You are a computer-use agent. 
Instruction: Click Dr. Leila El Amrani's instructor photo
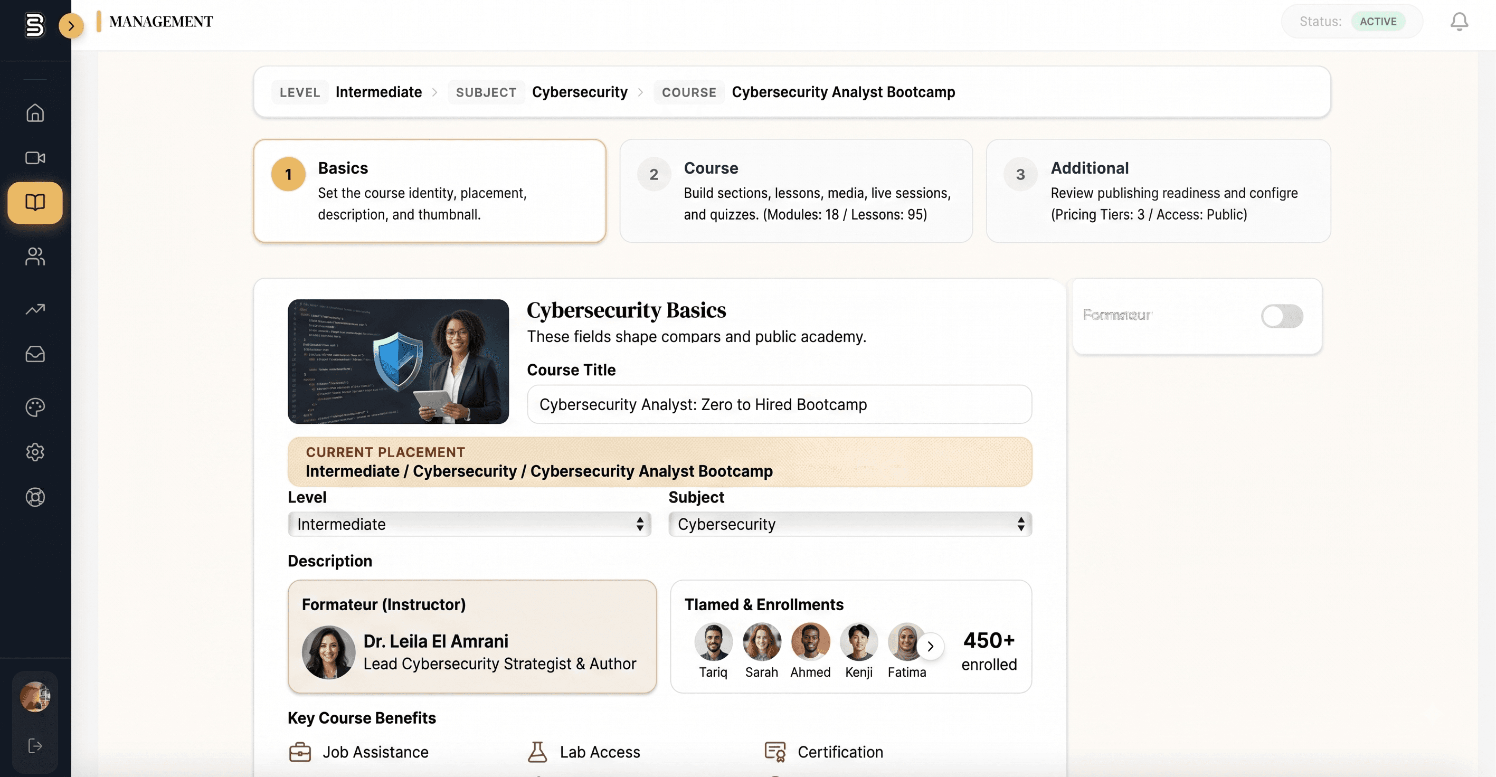click(328, 651)
